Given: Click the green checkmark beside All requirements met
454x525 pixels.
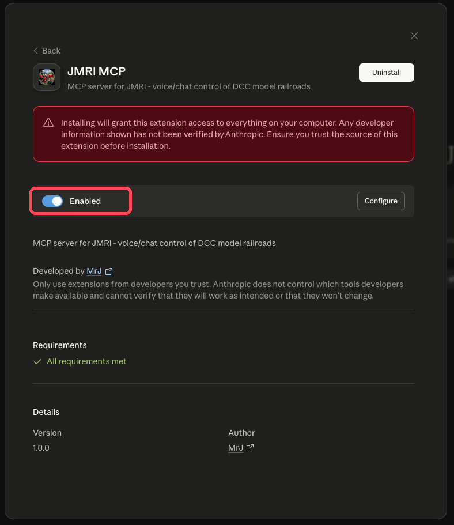Looking at the screenshot, I should click(x=37, y=361).
